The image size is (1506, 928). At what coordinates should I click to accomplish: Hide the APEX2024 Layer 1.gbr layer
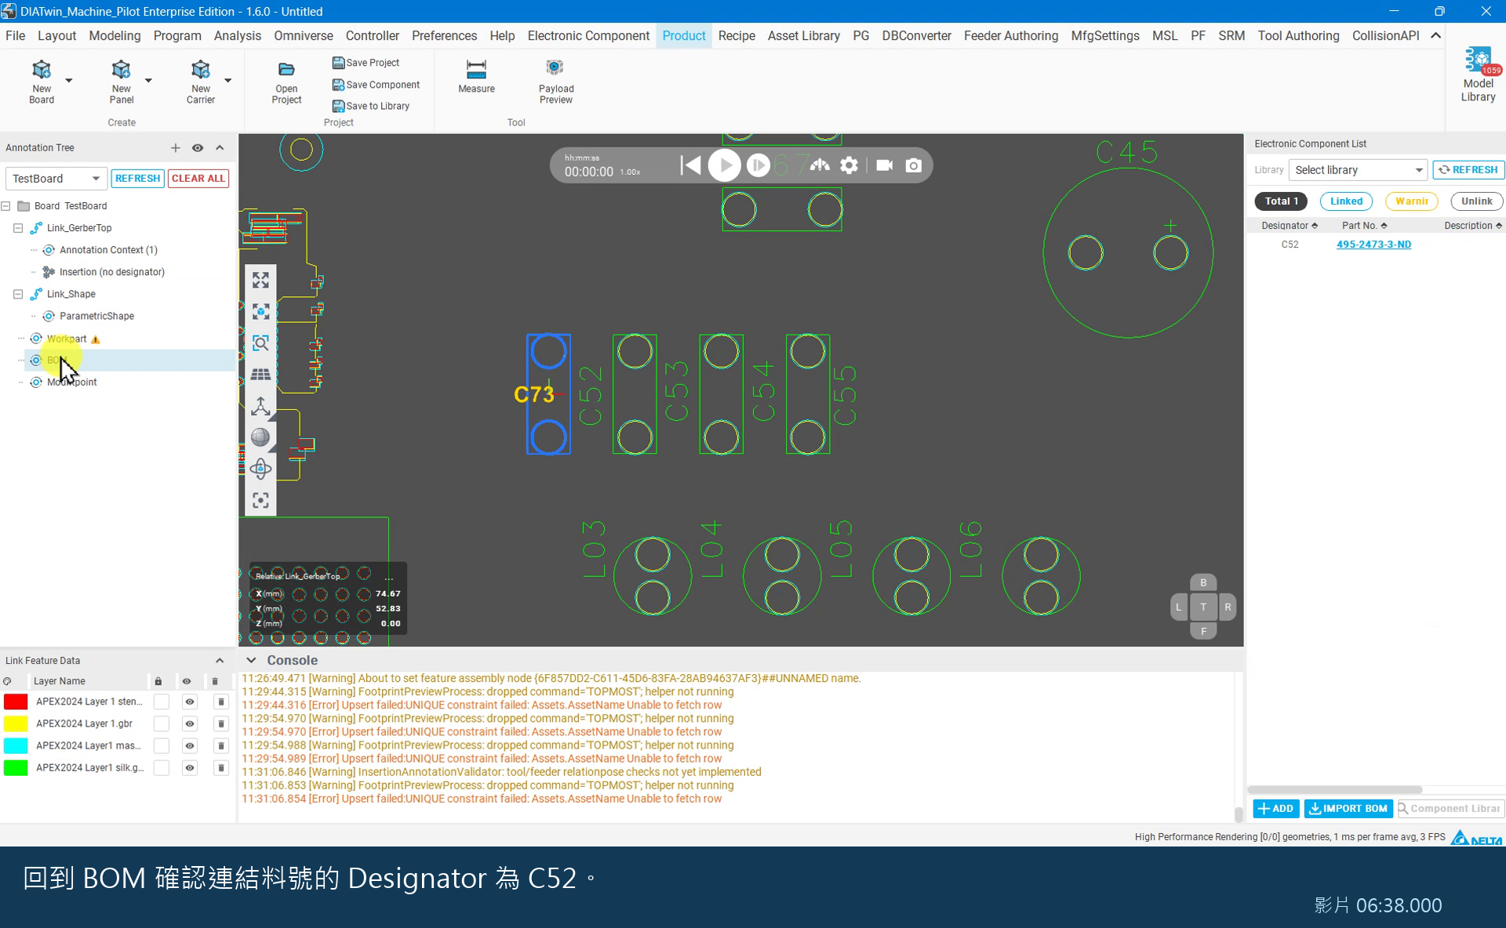click(x=190, y=723)
